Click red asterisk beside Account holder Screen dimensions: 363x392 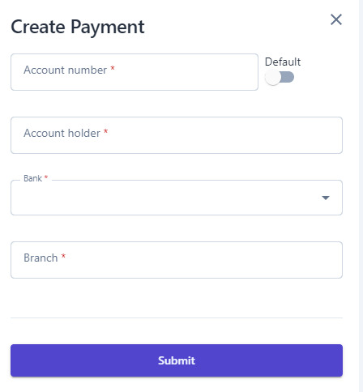point(106,131)
